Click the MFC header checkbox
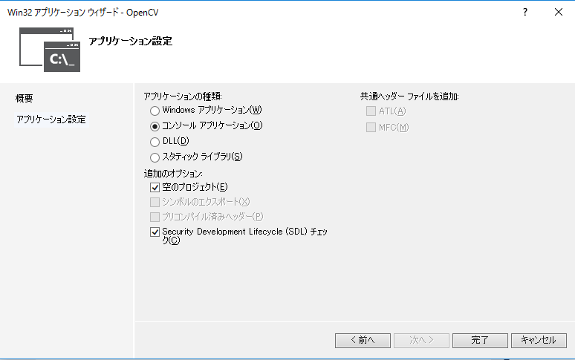This screenshot has height=360, width=575. point(371,128)
